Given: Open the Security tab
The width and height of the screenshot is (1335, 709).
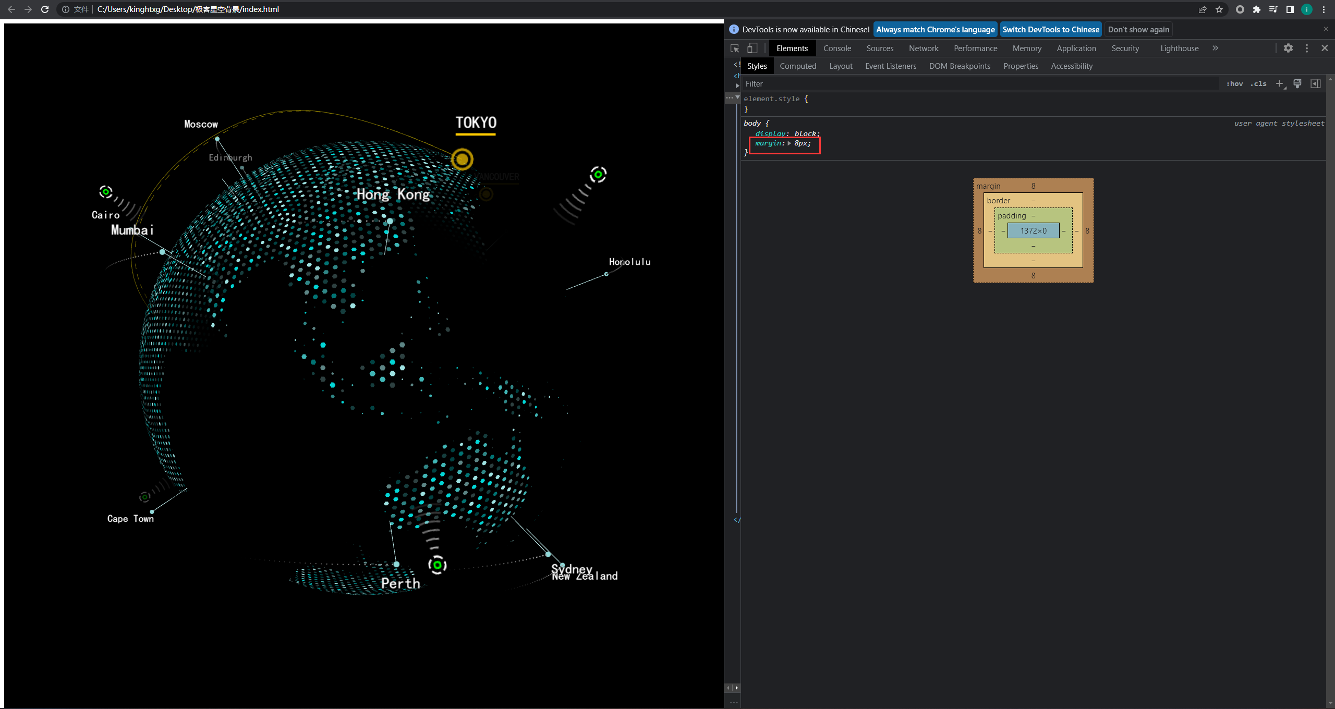Looking at the screenshot, I should [x=1125, y=48].
